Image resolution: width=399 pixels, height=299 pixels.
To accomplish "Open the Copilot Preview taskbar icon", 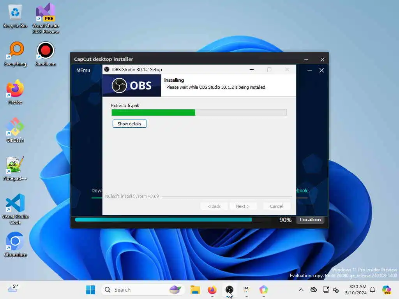I will pyautogui.click(x=387, y=290).
